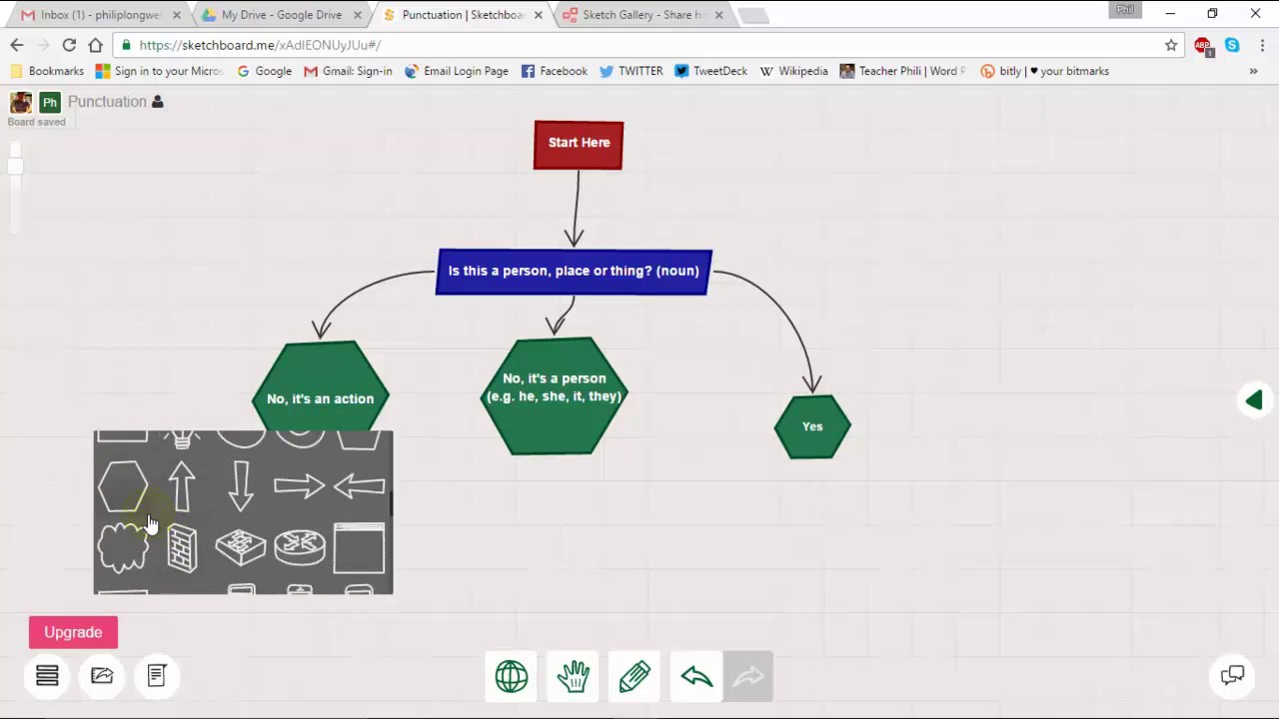Pick the cloud shape from palette

pos(123,549)
